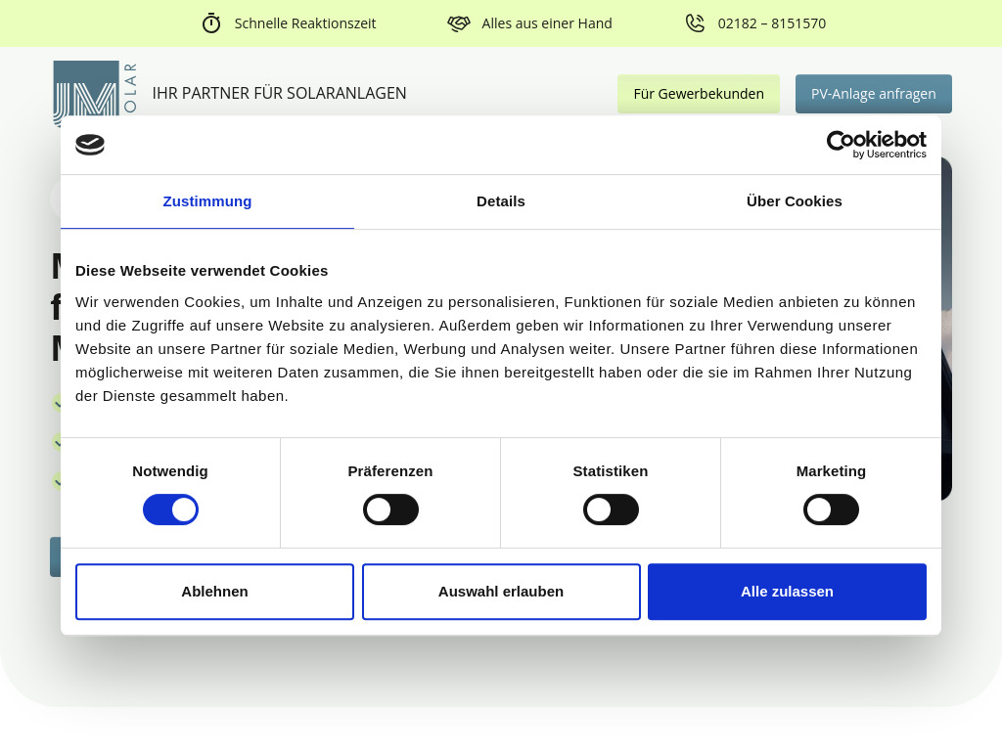
Task: Select the phone icon in the top bar
Action: tap(695, 22)
